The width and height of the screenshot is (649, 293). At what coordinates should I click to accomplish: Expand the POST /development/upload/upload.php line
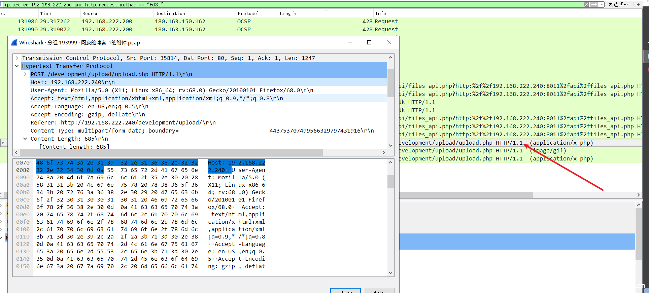pos(25,74)
